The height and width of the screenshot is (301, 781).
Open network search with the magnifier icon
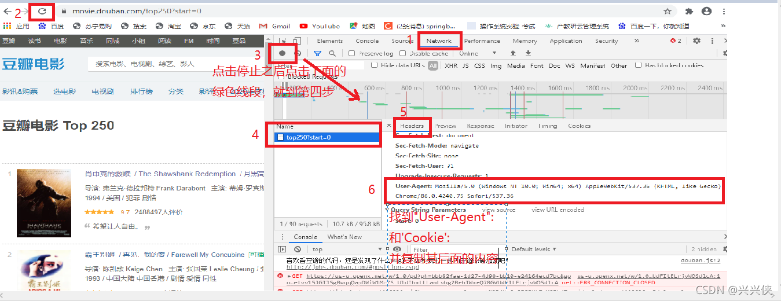coord(332,53)
